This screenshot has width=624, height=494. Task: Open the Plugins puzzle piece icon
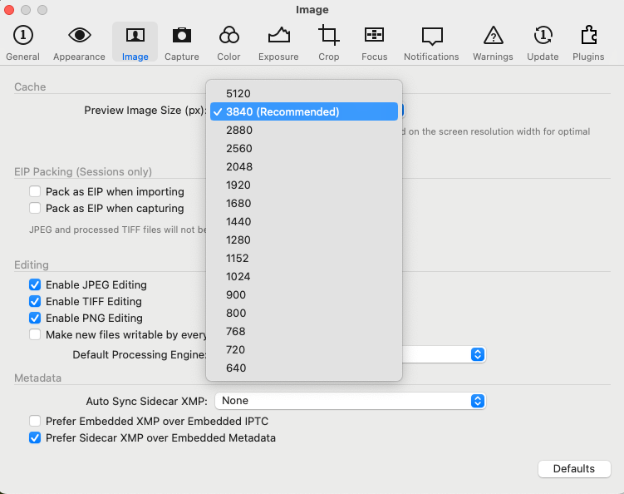coord(588,36)
